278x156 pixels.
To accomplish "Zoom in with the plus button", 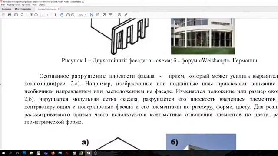I will [73, 15].
